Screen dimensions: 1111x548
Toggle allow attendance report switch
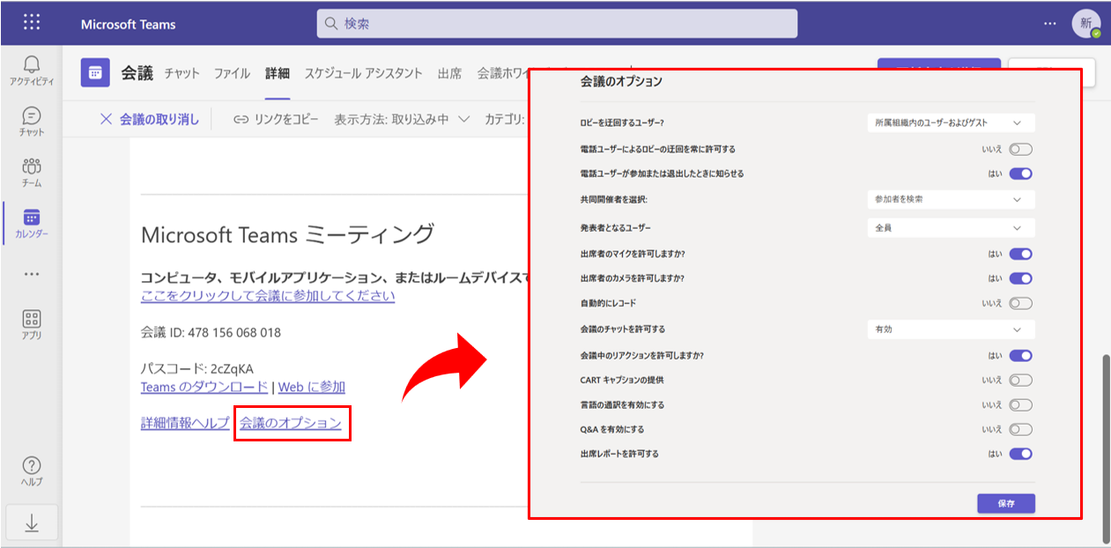[x=1020, y=455]
